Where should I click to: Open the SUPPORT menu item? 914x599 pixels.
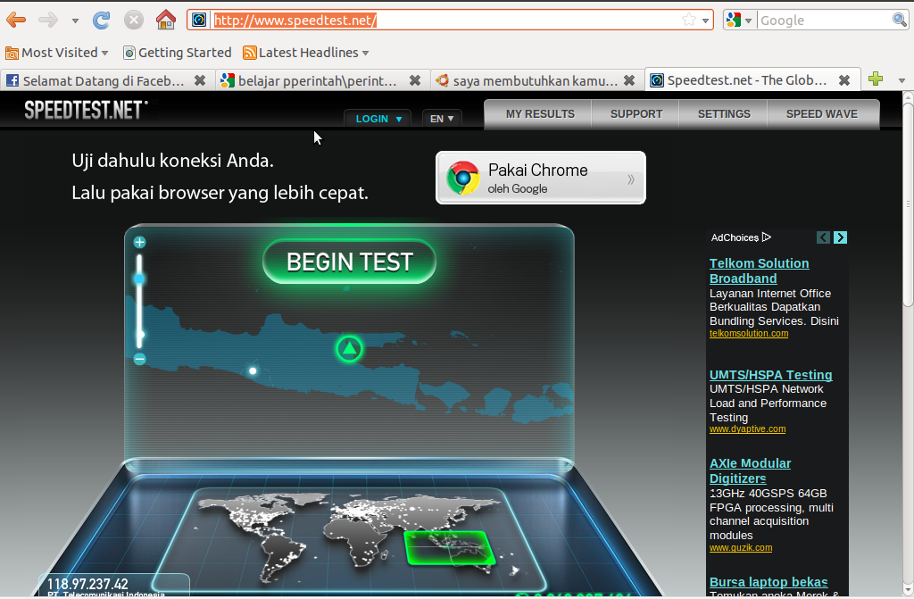coord(636,114)
